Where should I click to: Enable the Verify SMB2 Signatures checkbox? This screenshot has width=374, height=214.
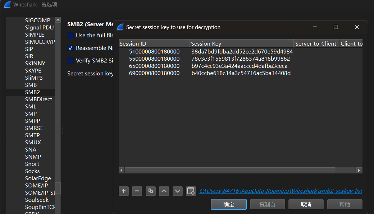70,61
